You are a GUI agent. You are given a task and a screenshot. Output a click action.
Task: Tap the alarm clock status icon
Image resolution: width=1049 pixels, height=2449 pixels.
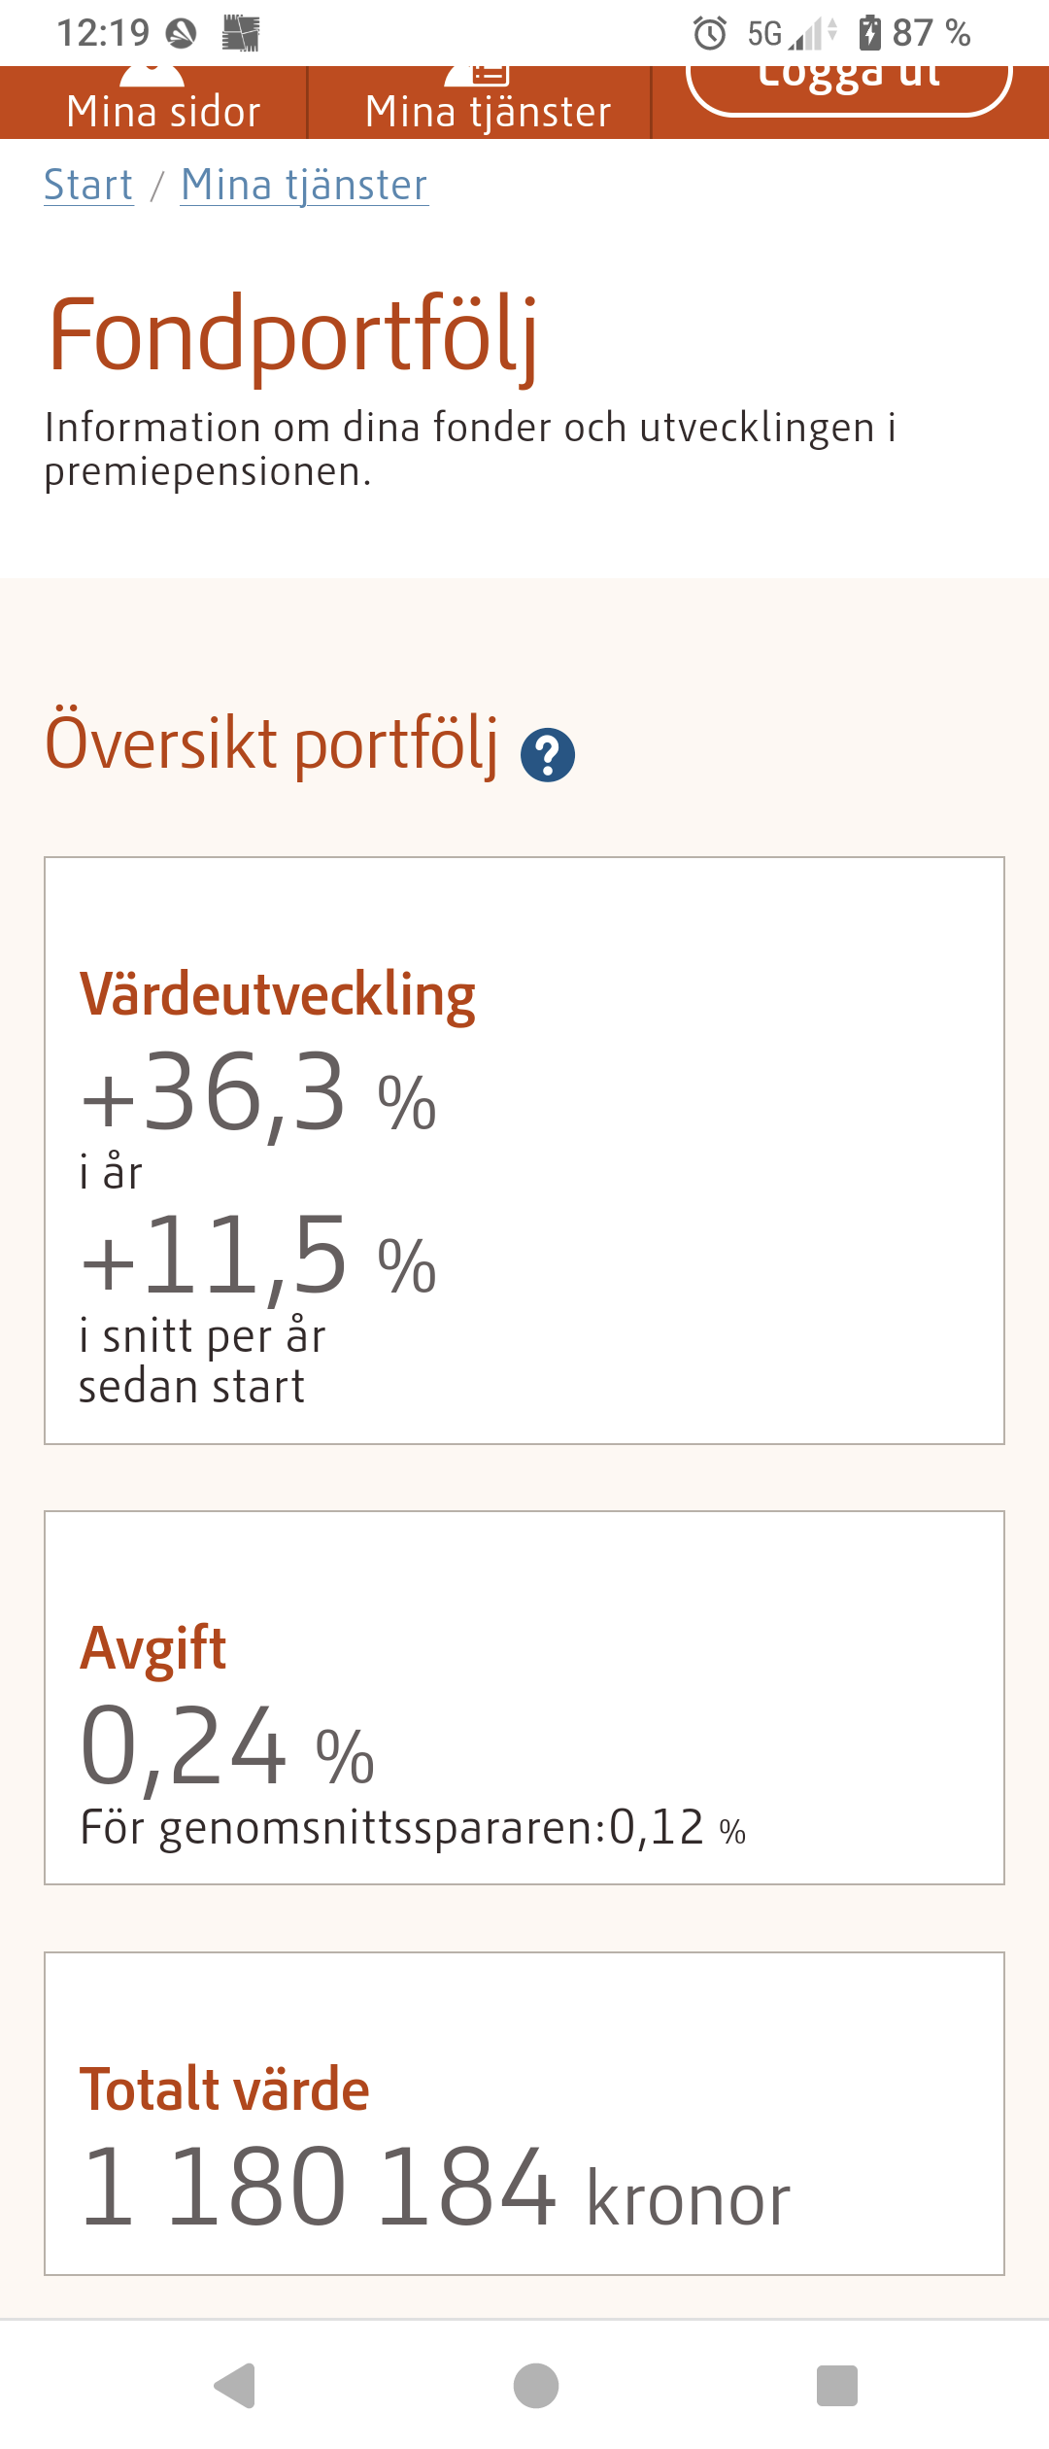click(710, 34)
